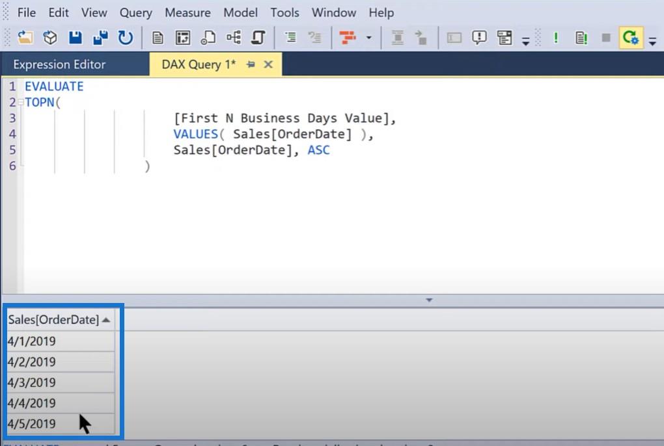The image size is (664, 446).
Task: Click the properties list window icon
Action: click(x=505, y=38)
